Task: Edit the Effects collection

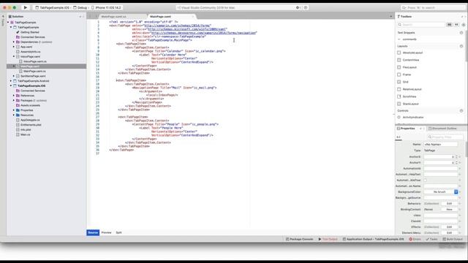Action: click(x=449, y=227)
